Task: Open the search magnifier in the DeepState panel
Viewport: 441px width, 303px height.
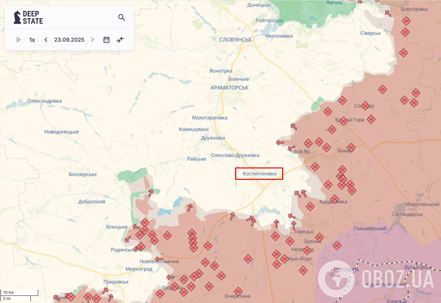Action: [122, 17]
